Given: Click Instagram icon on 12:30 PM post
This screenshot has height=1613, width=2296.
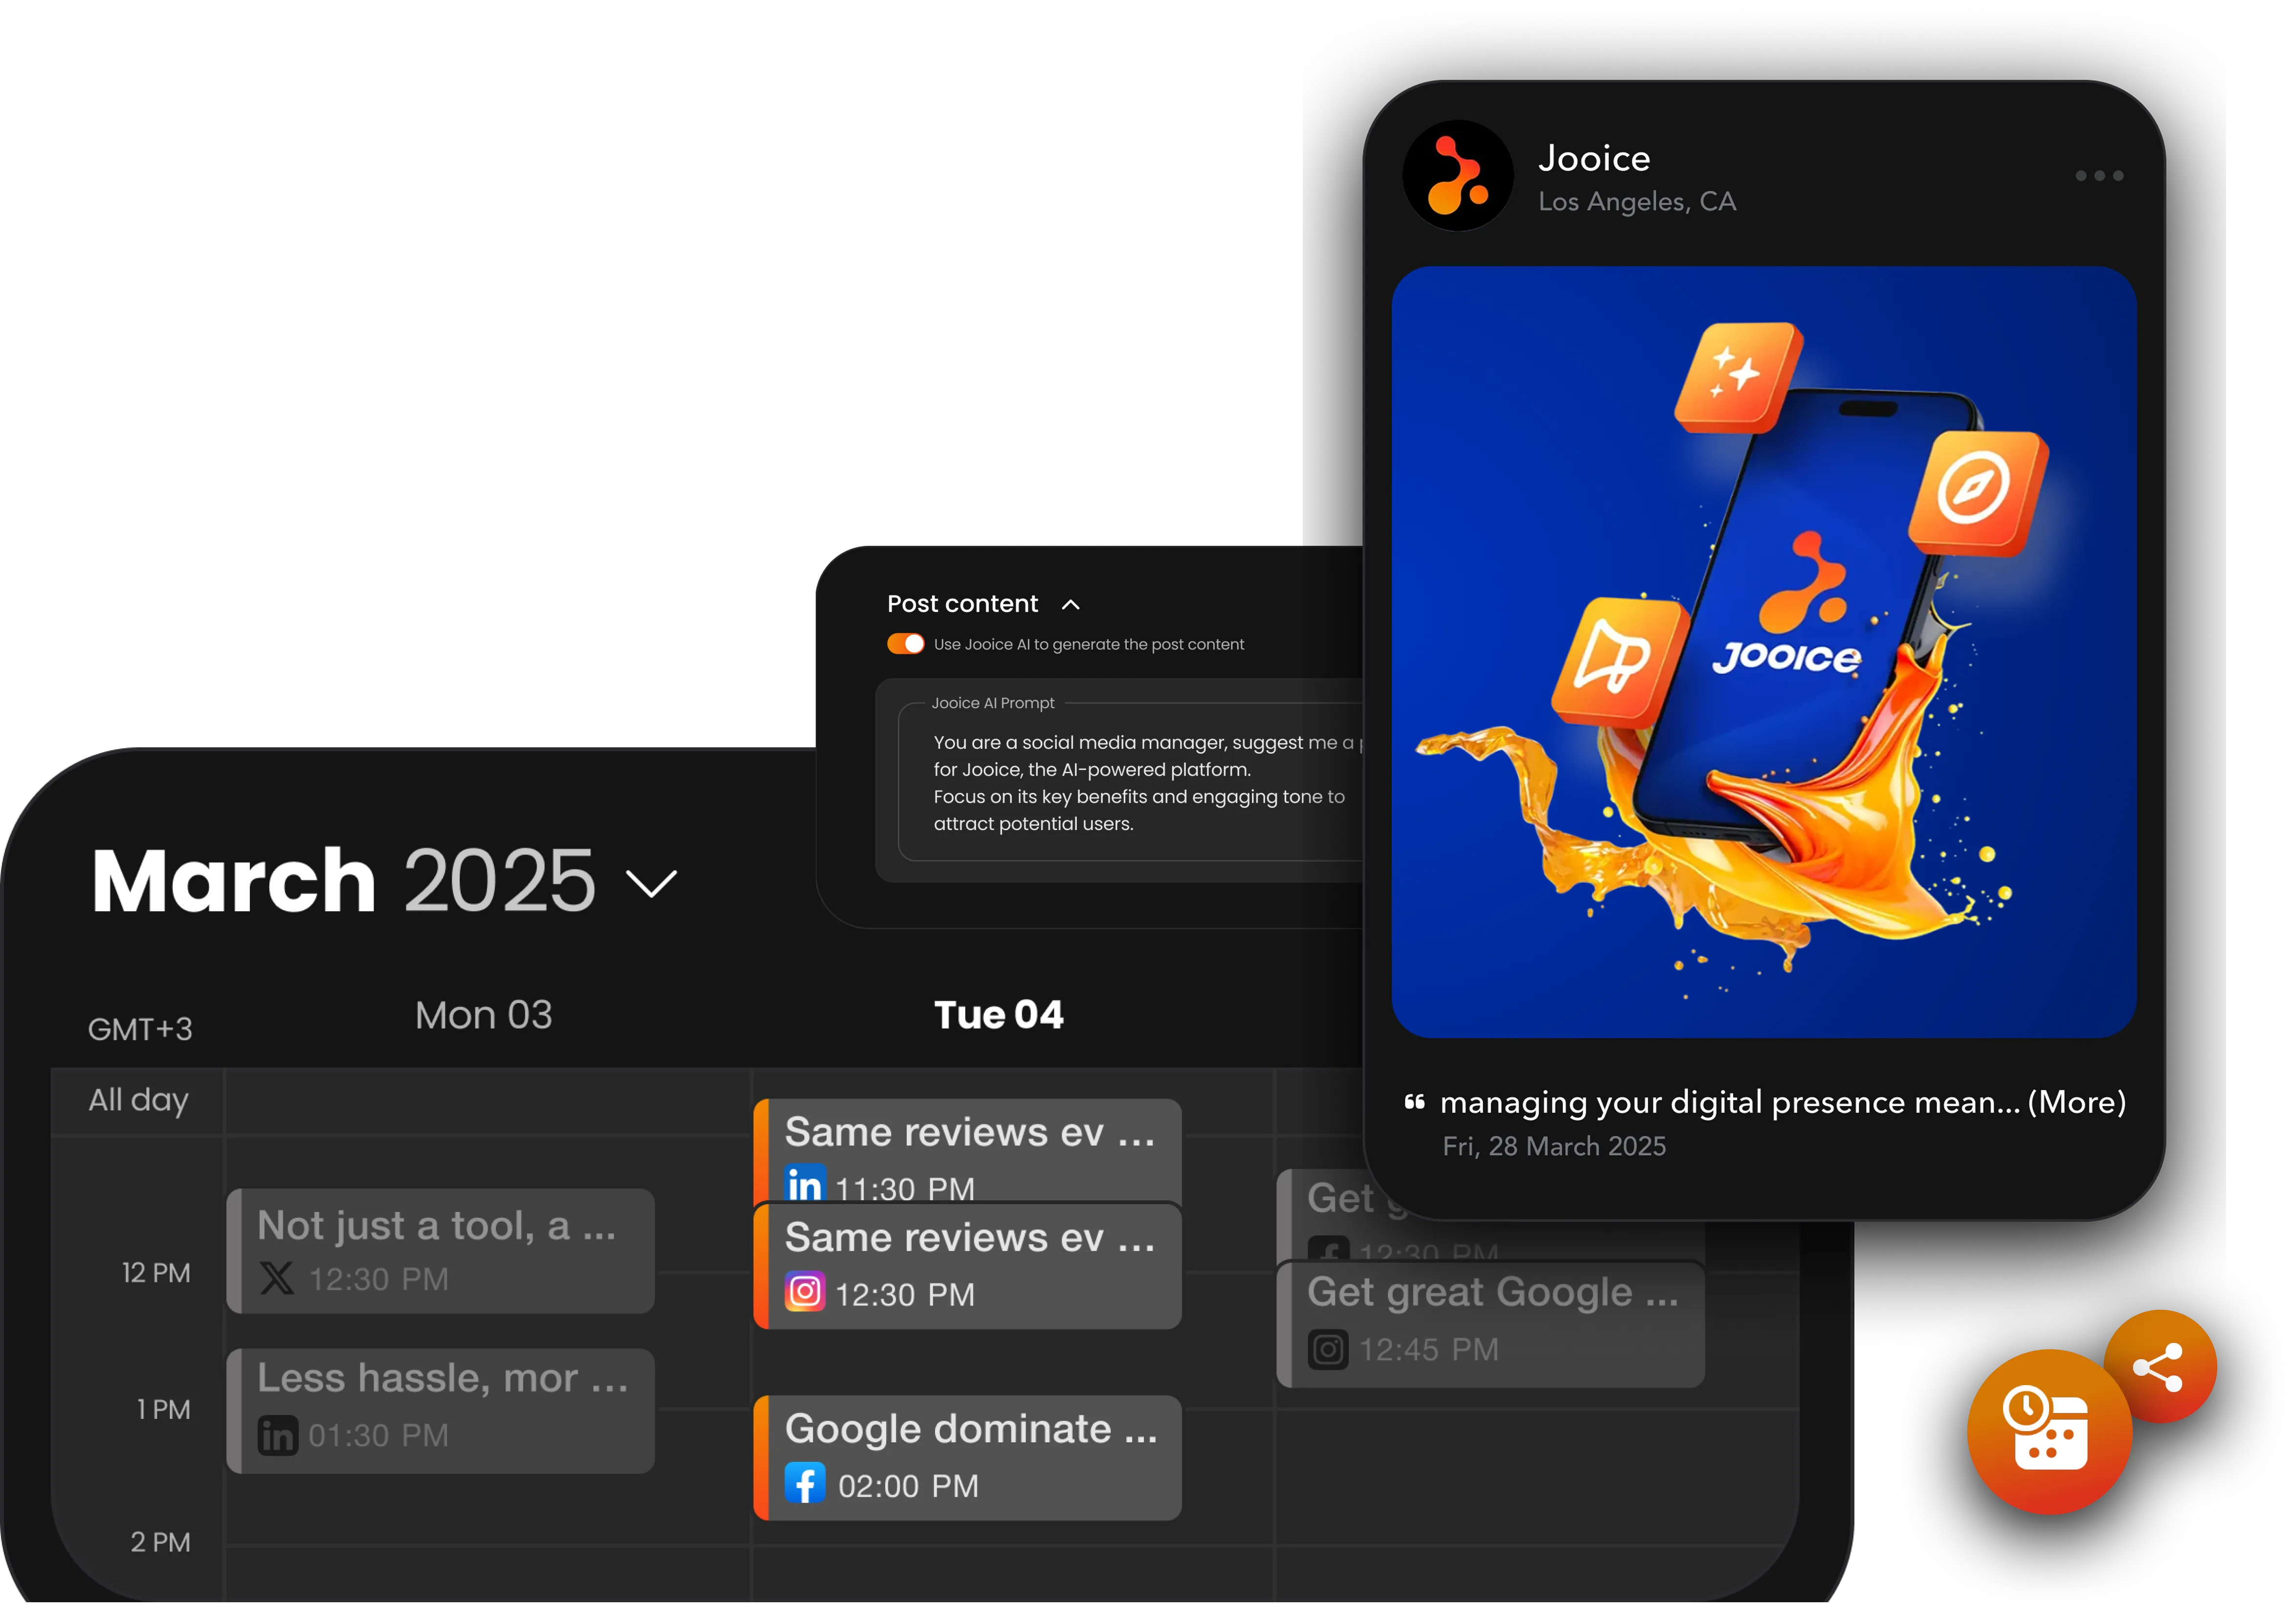Looking at the screenshot, I should coord(805,1292).
